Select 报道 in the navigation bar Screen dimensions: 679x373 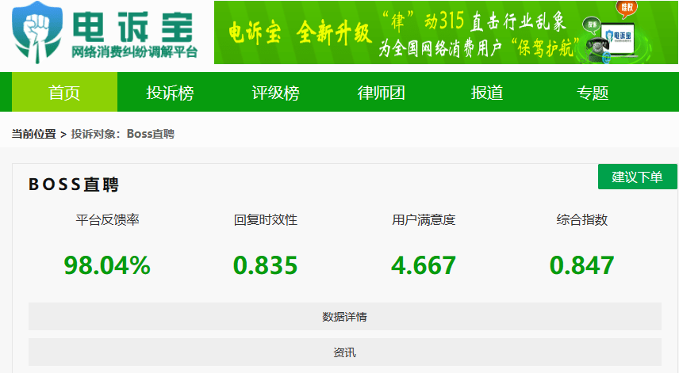pyautogui.click(x=487, y=93)
